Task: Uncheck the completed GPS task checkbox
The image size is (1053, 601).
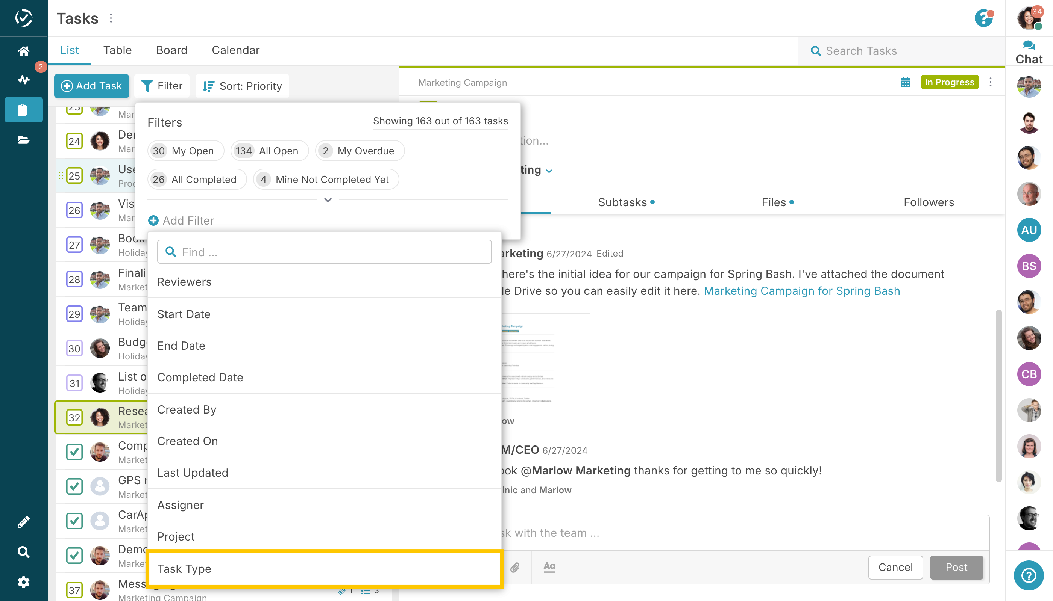Action: tap(74, 486)
